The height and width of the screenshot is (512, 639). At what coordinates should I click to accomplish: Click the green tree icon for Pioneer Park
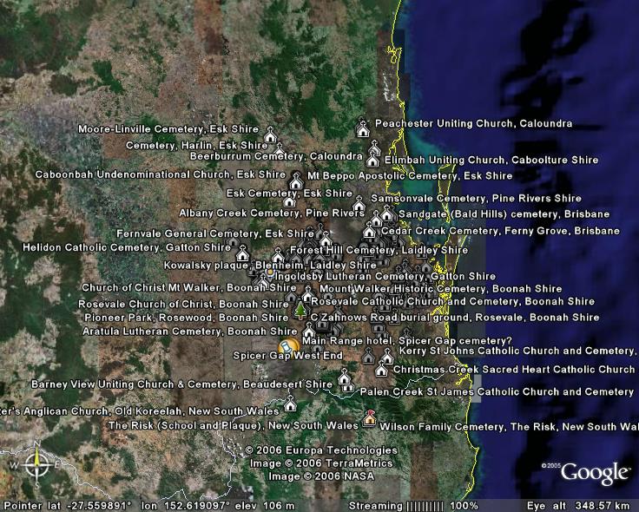[300, 310]
